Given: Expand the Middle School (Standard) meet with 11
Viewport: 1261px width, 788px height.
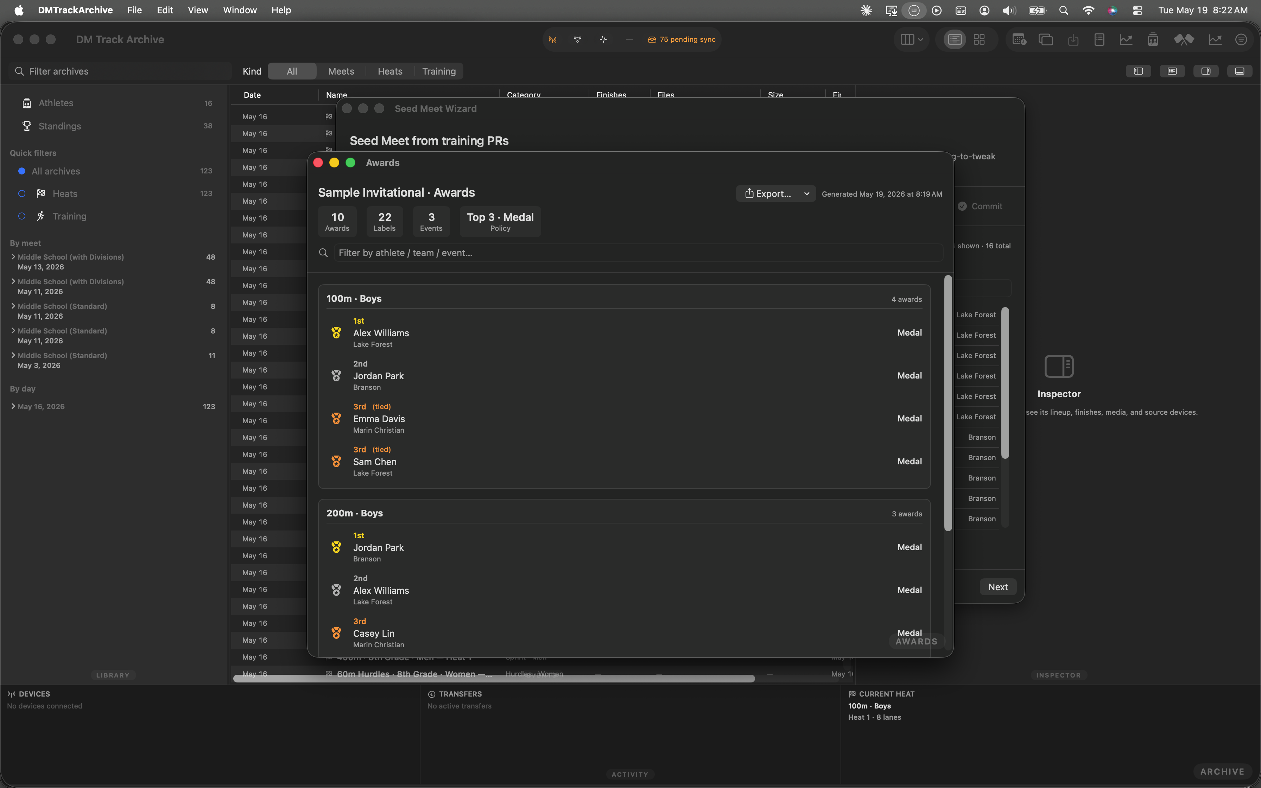Looking at the screenshot, I should pos(13,355).
